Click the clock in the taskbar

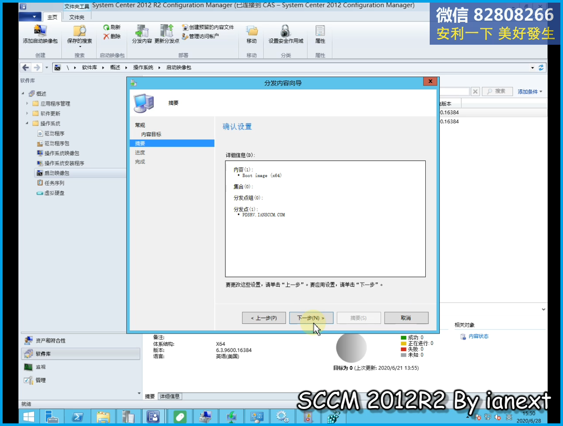pos(529,417)
